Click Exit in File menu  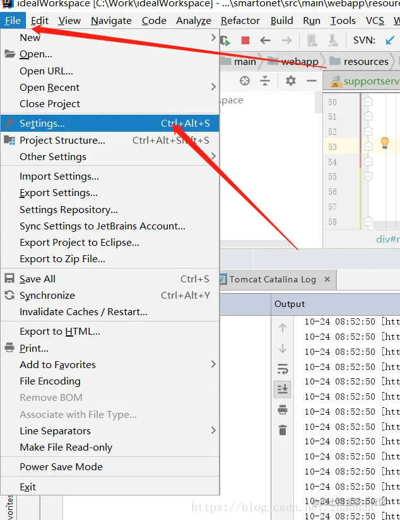(x=110, y=487)
